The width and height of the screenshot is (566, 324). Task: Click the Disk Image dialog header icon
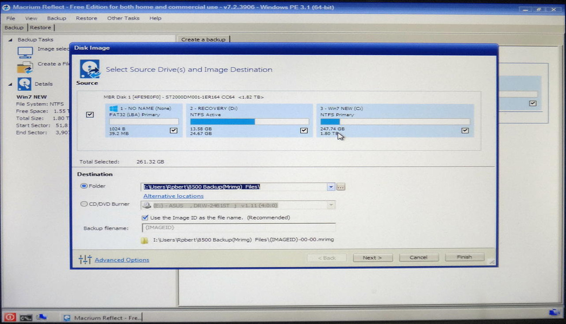coord(90,69)
